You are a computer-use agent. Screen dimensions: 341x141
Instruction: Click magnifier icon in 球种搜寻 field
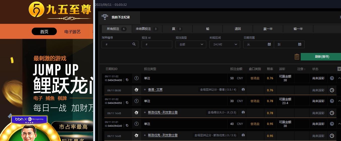pyautogui.click(x=134, y=44)
